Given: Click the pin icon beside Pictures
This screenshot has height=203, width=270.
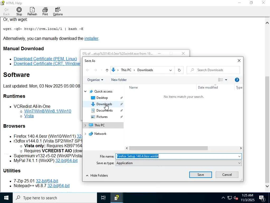Looking at the screenshot, I should [x=121, y=117].
